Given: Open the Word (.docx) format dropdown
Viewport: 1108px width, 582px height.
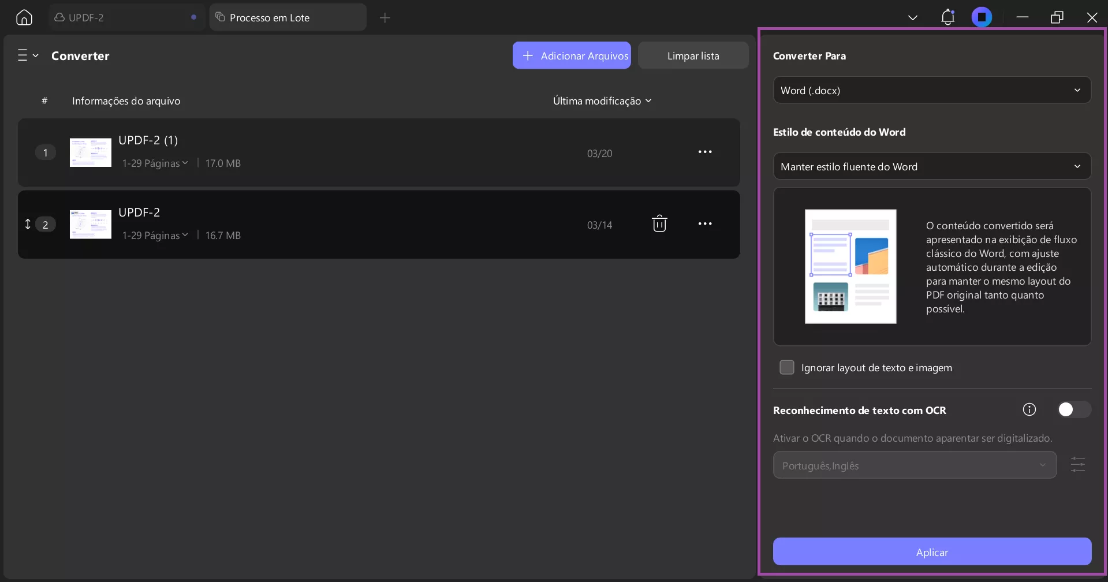Looking at the screenshot, I should (932, 90).
